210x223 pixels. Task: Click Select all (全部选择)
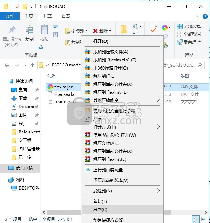(x=189, y=26)
